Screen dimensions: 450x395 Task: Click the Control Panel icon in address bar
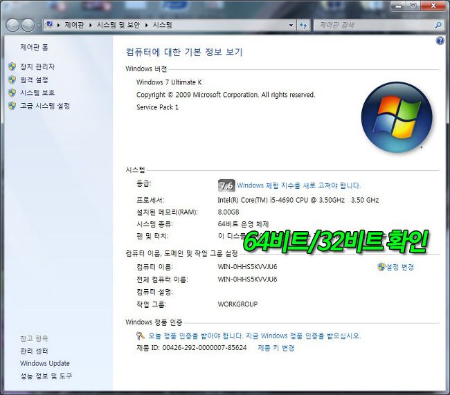point(50,25)
